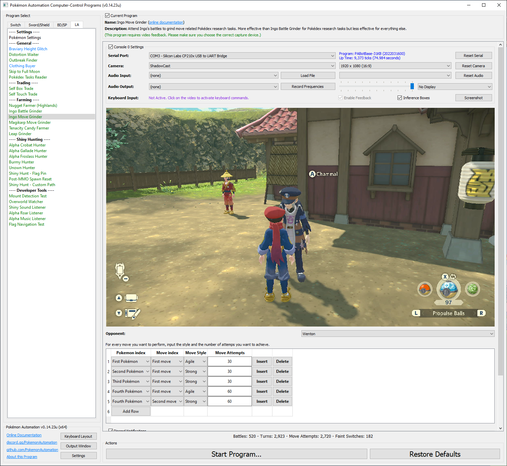Select Alpha Crobat Hunter in program list

click(27, 145)
